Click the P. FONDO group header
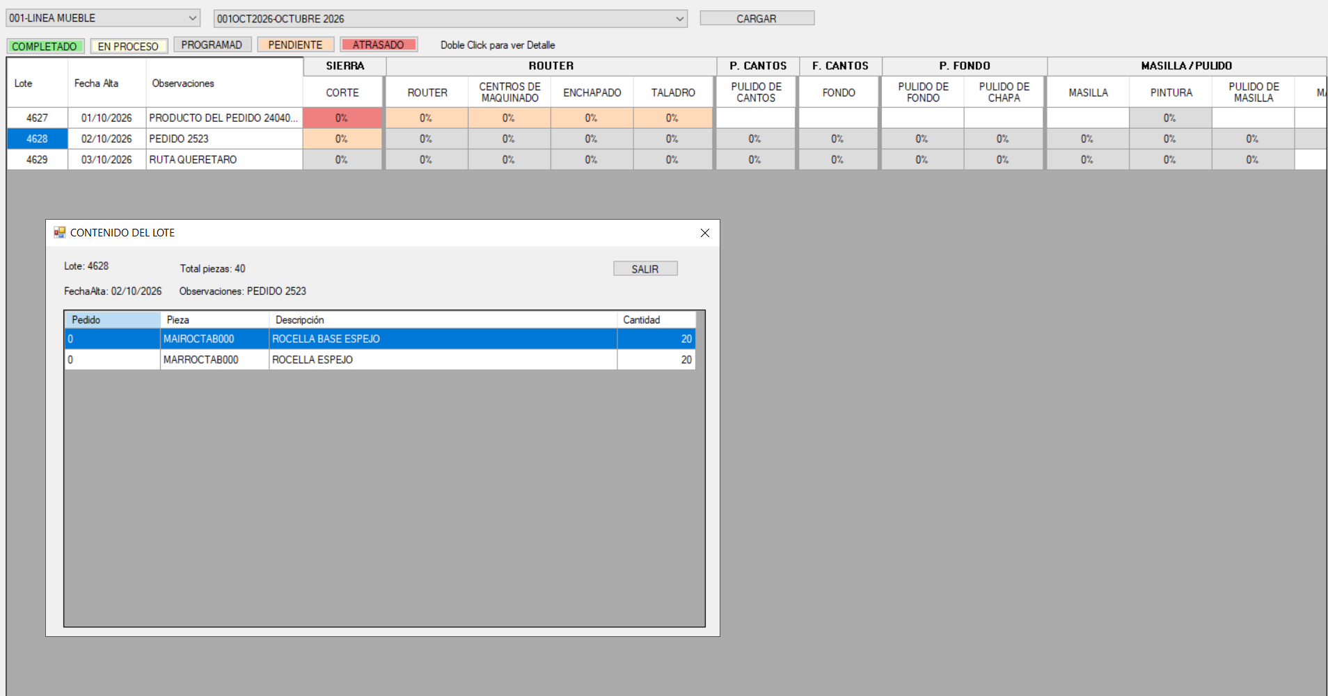Viewport: 1328px width, 696px height. pyautogui.click(x=965, y=66)
